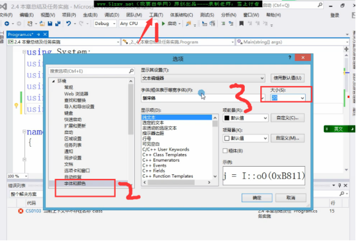356x241 pixels.
Task: Click the Quick Launch search icon
Action: [320, 4]
